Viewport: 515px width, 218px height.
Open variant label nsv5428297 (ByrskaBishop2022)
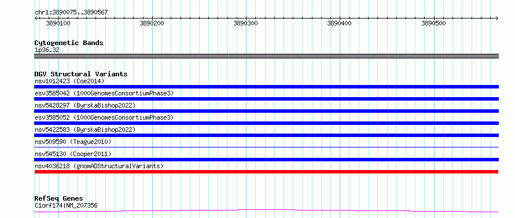[x=85, y=105]
